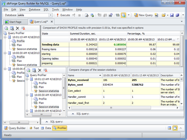Open the Database combo box dropdown arrow
This screenshot has width=187, height=140.
pos(51,15)
